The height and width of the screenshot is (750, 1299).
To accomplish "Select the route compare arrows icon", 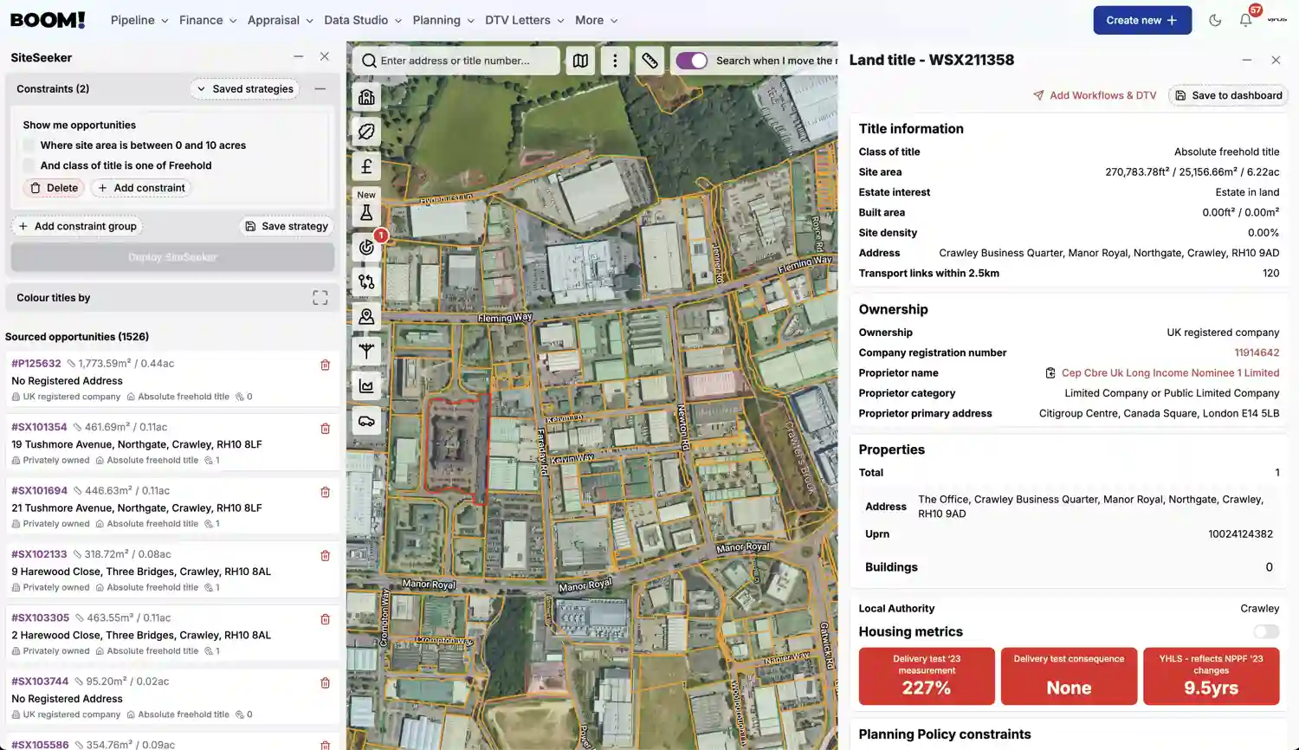I will tap(366, 282).
